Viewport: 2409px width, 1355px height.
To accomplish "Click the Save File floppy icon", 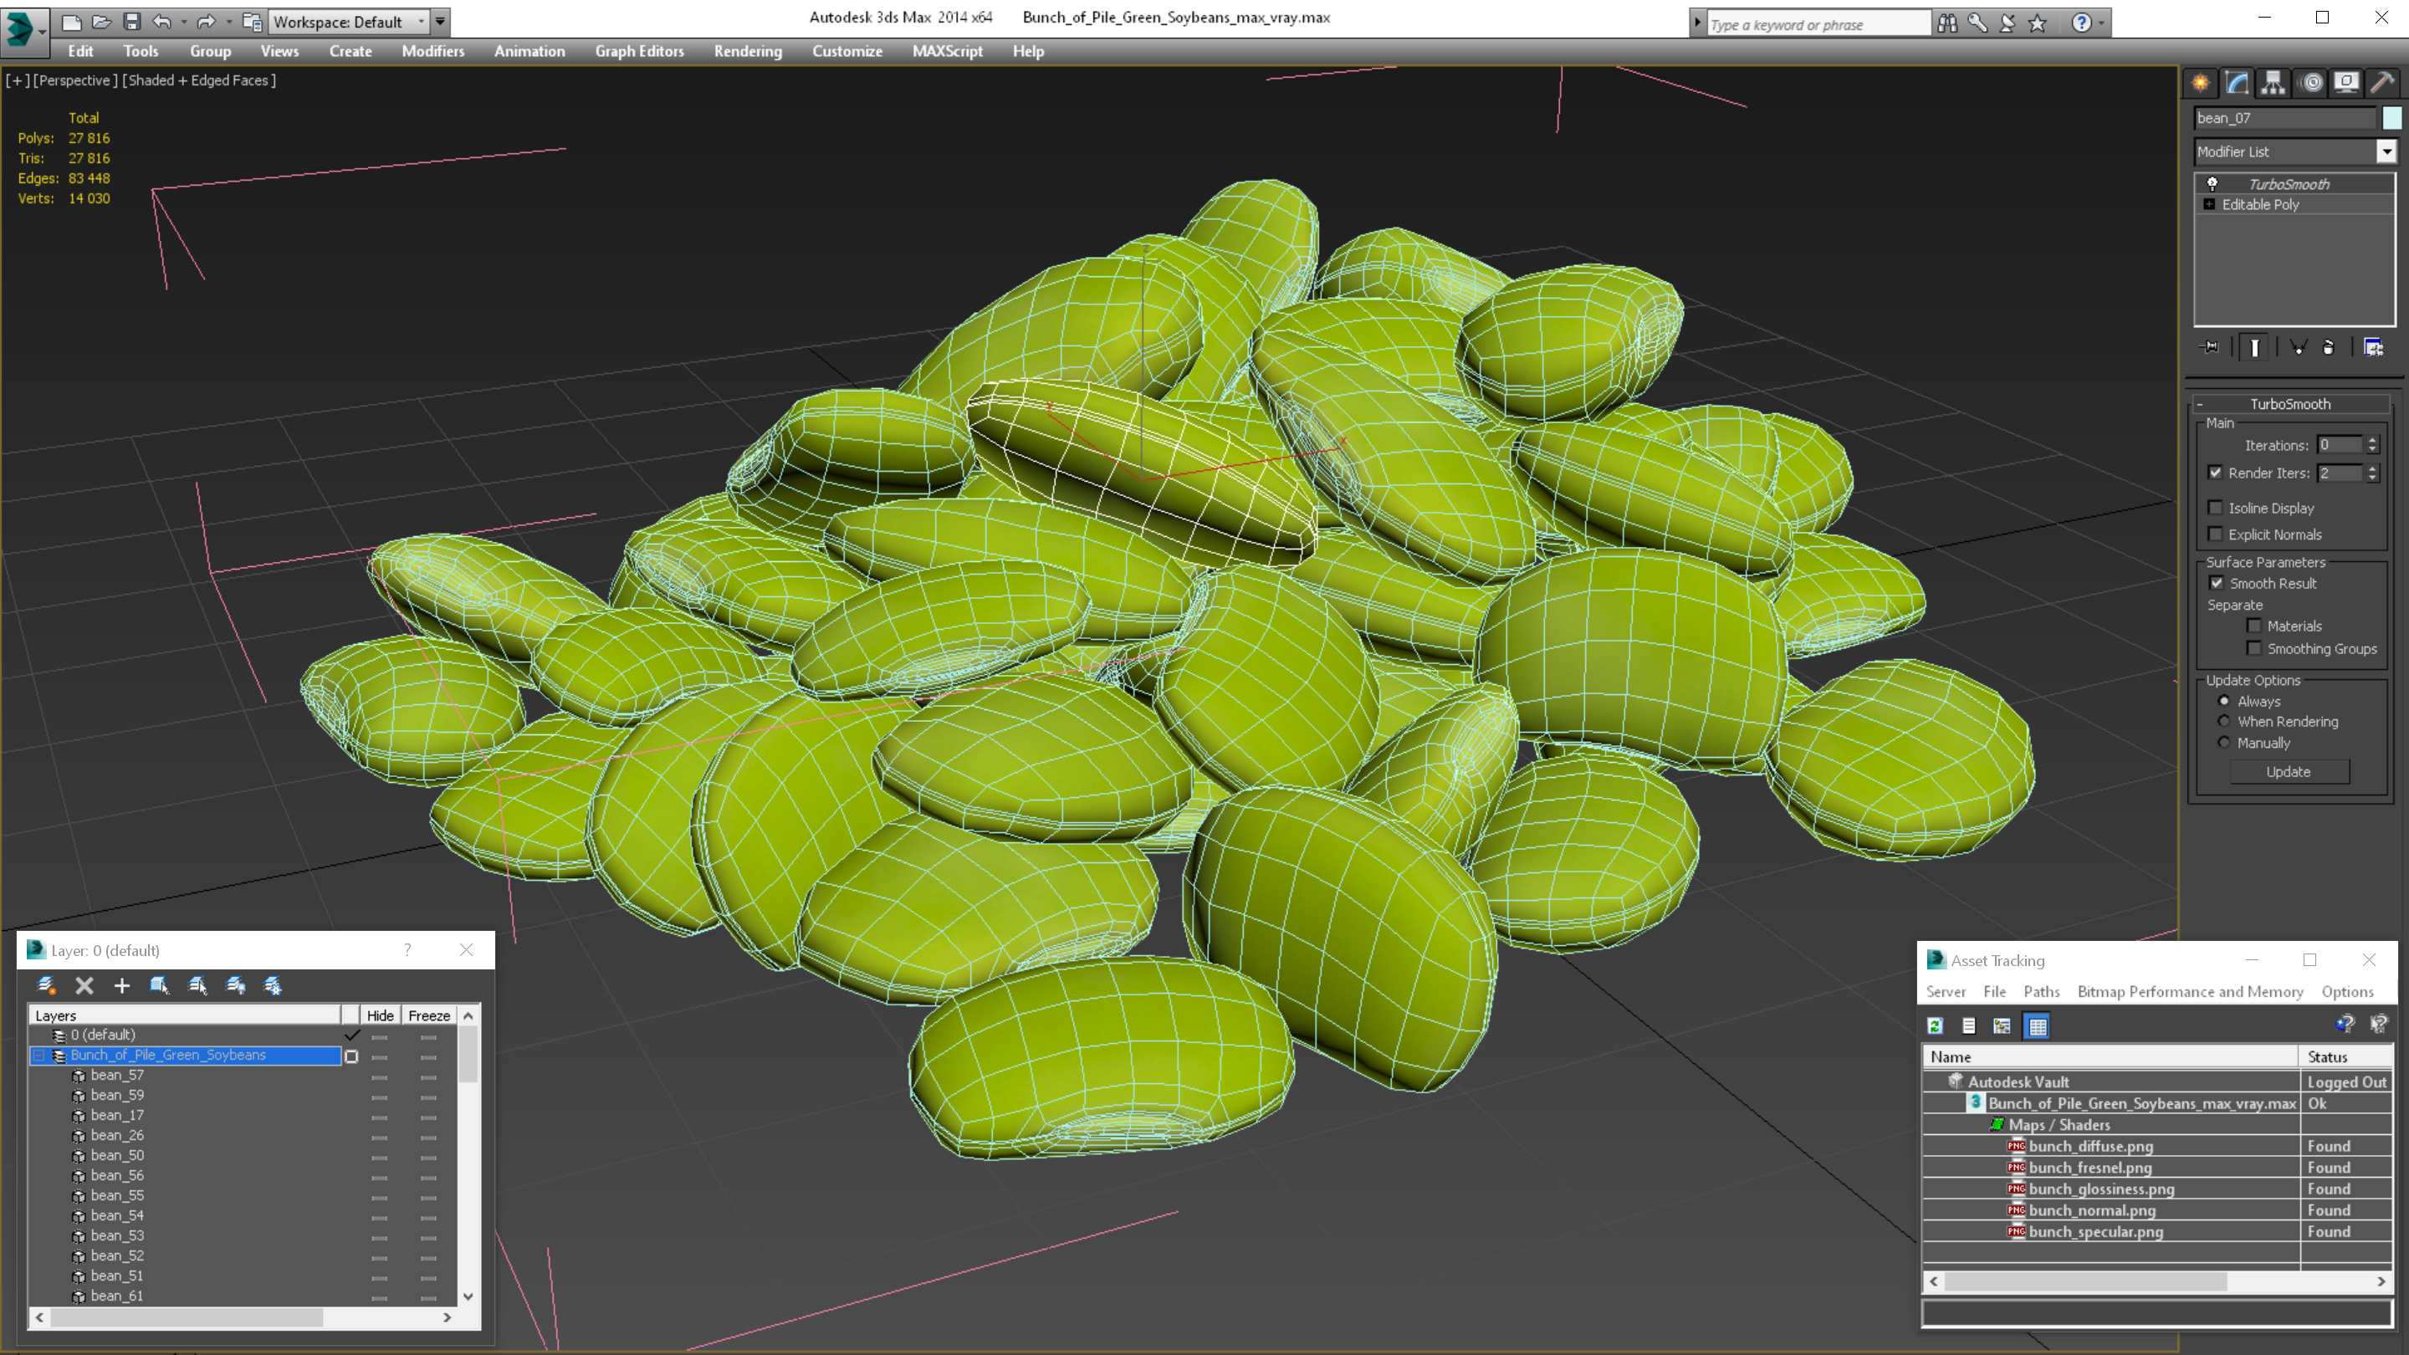I will pos(132,22).
